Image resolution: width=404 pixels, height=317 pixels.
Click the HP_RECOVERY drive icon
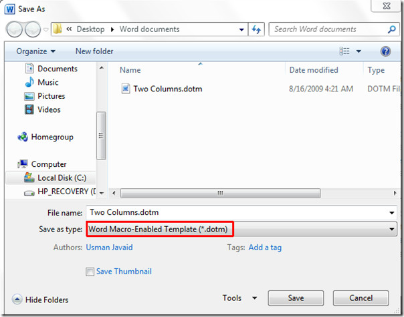click(x=29, y=193)
